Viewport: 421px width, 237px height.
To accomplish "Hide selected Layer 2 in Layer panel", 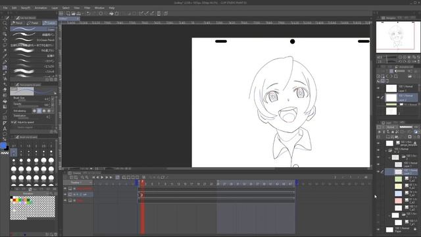I will (x=378, y=171).
